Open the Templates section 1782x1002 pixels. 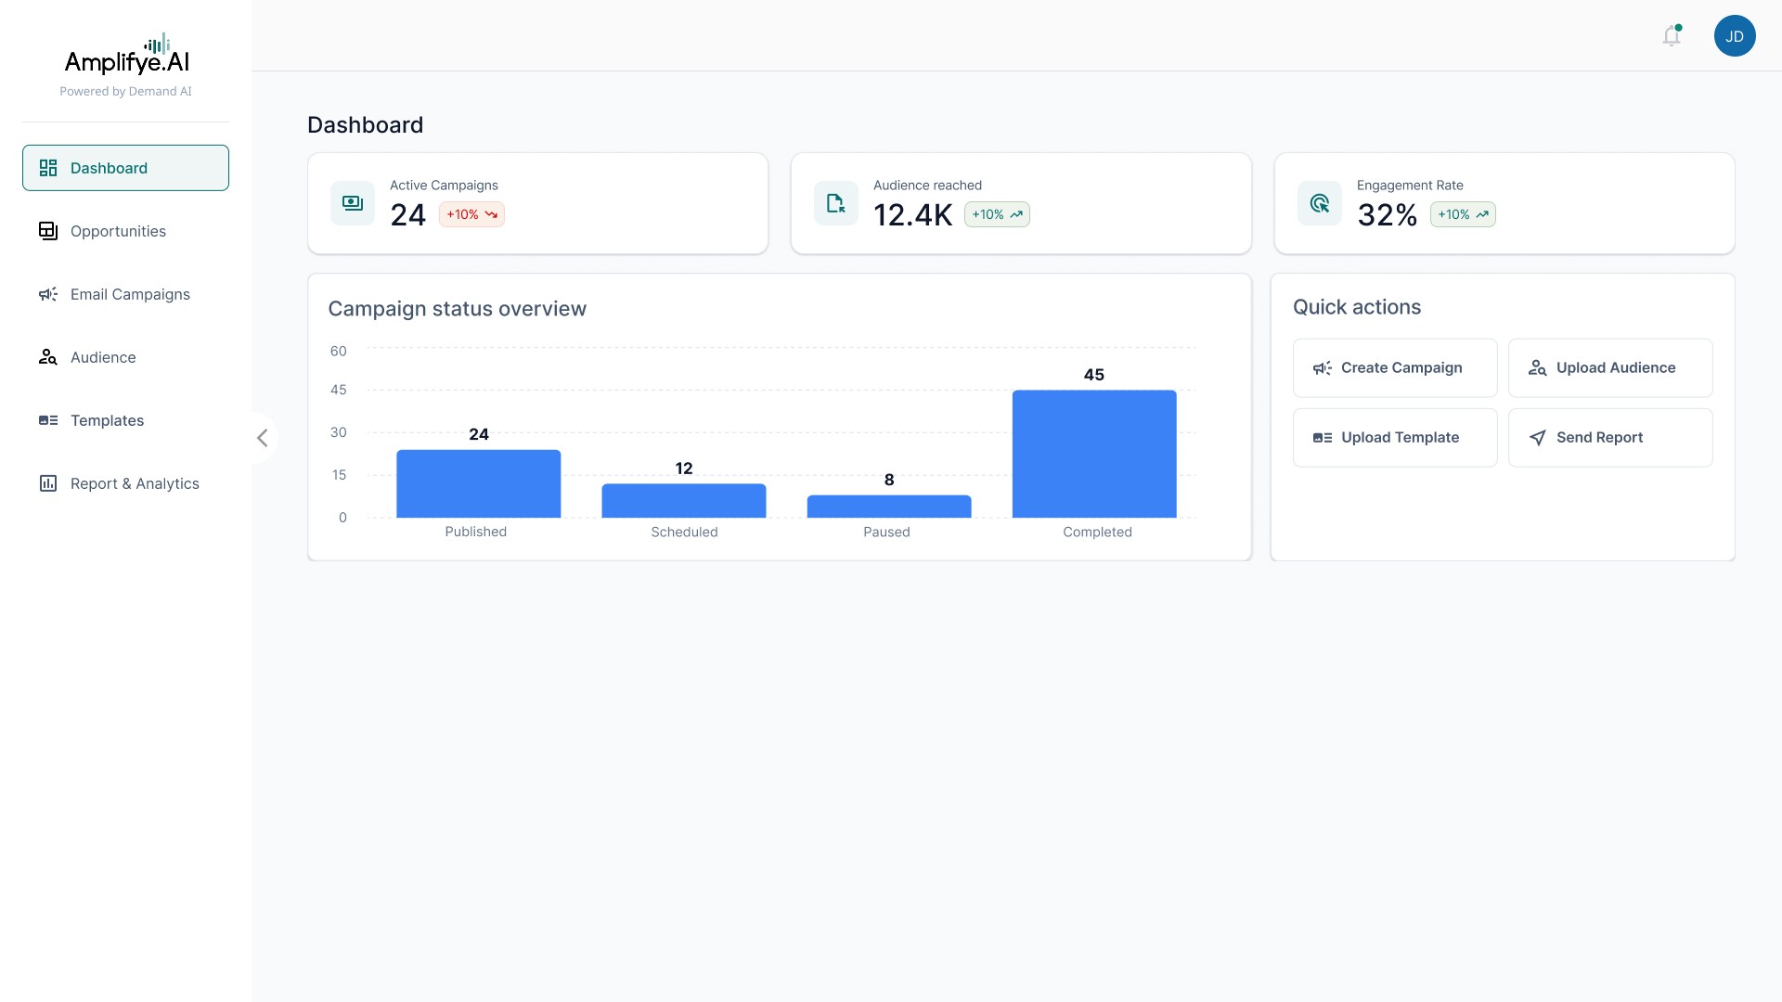click(x=107, y=420)
